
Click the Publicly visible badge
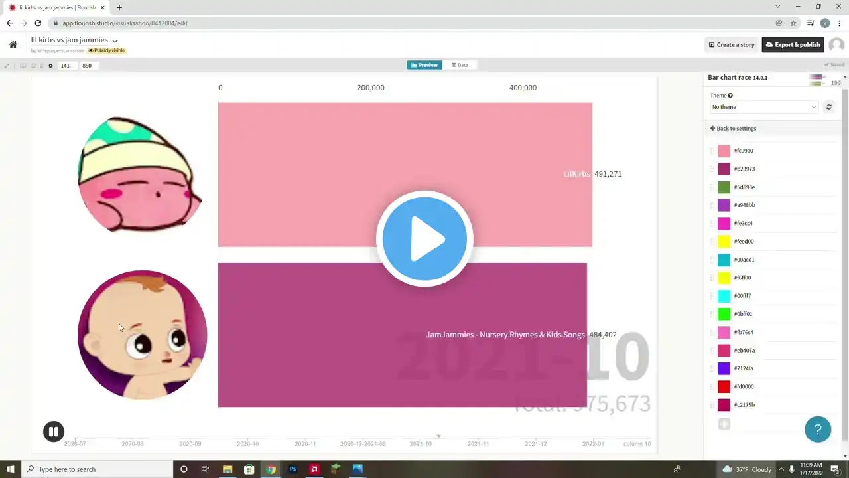coord(106,50)
